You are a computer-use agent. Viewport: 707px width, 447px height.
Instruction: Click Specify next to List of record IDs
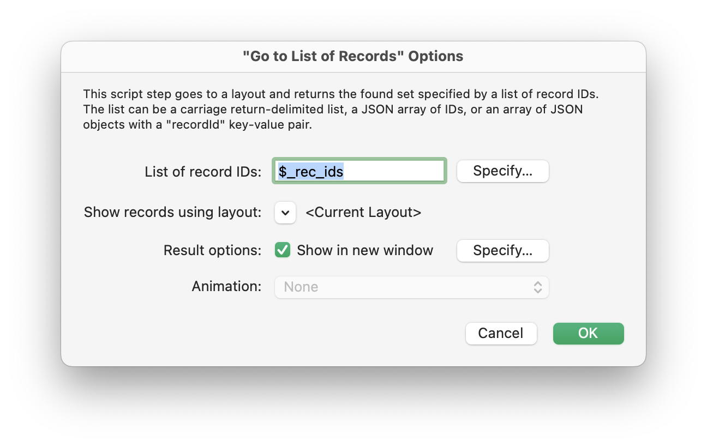[502, 171]
